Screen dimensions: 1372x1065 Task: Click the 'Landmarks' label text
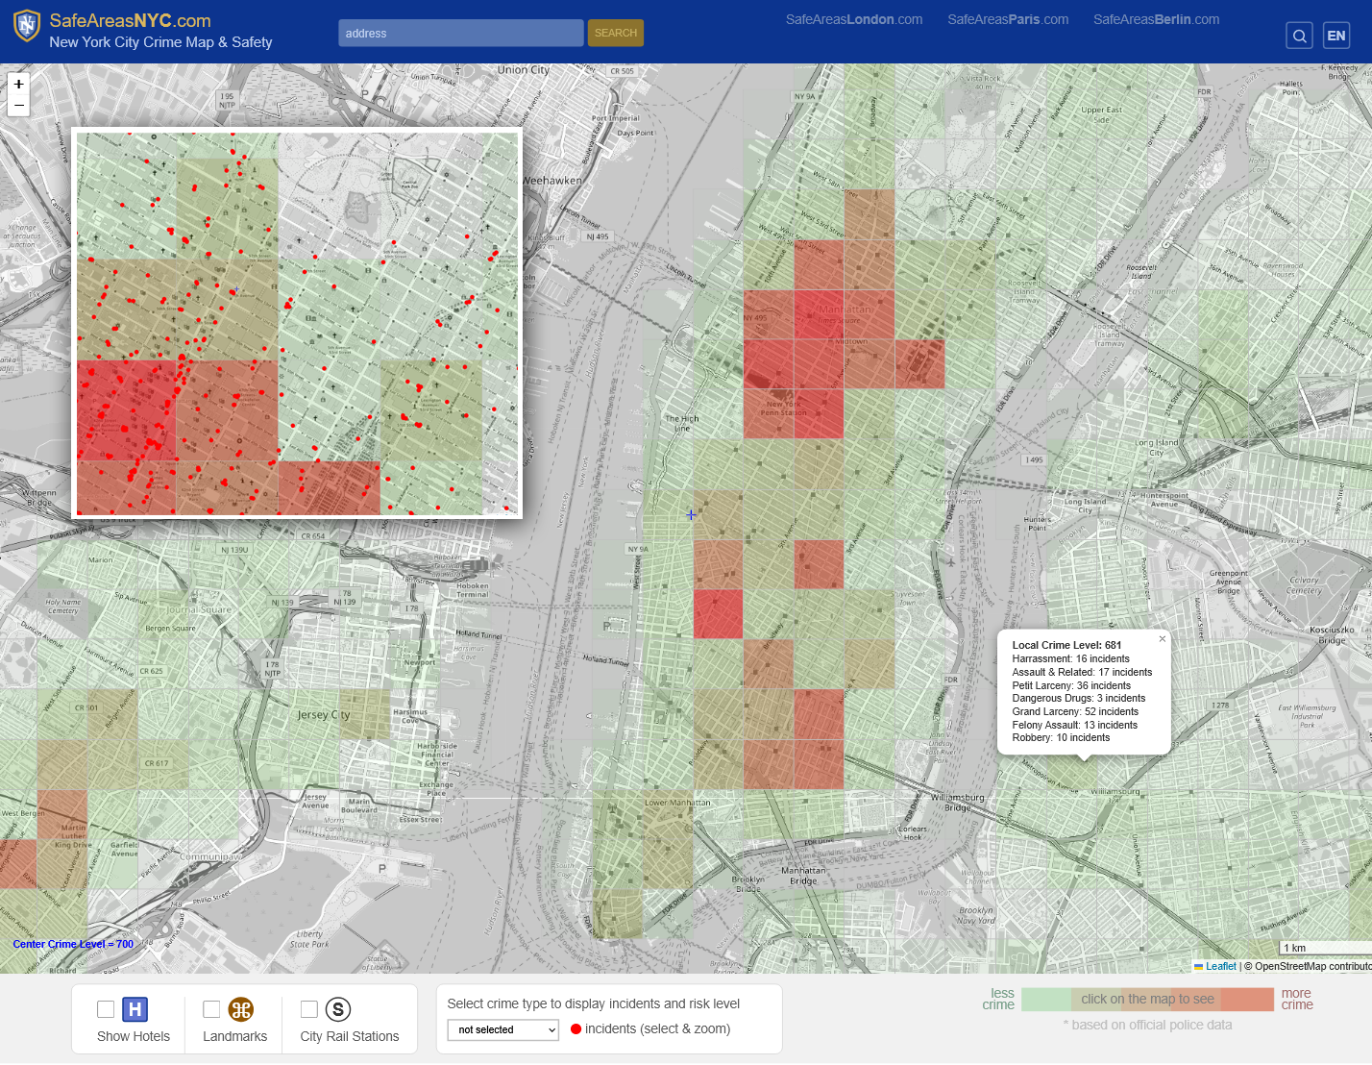[x=235, y=1036]
